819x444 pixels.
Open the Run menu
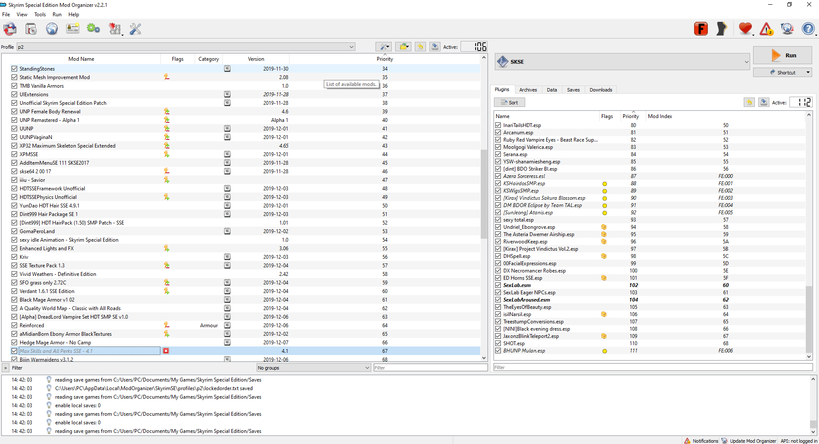point(57,15)
